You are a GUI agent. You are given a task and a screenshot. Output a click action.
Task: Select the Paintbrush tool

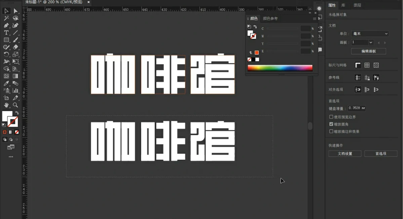coord(16,40)
